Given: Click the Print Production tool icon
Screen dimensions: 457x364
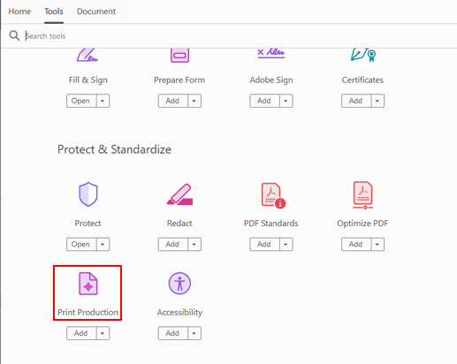Looking at the screenshot, I should pyautogui.click(x=88, y=284).
